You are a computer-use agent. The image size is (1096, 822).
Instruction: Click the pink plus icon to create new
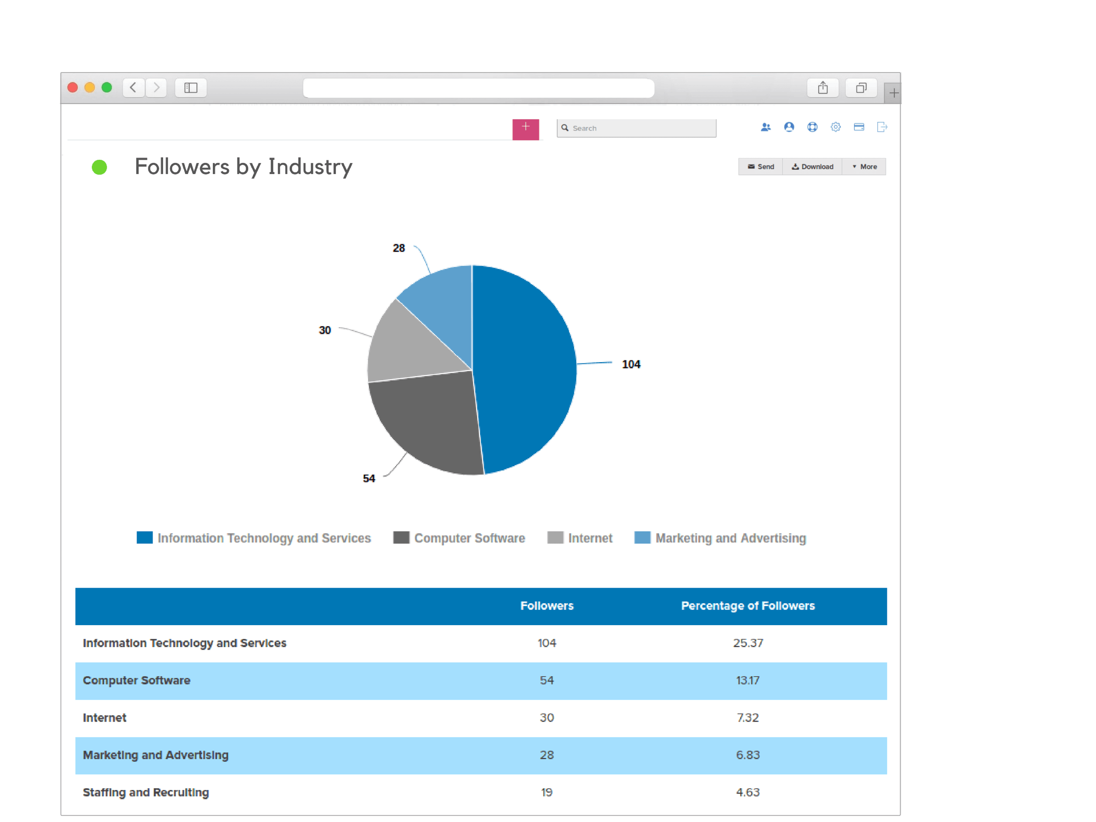tap(525, 128)
